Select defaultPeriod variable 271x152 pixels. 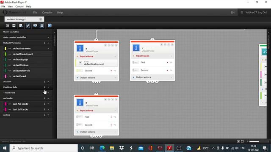19,76
